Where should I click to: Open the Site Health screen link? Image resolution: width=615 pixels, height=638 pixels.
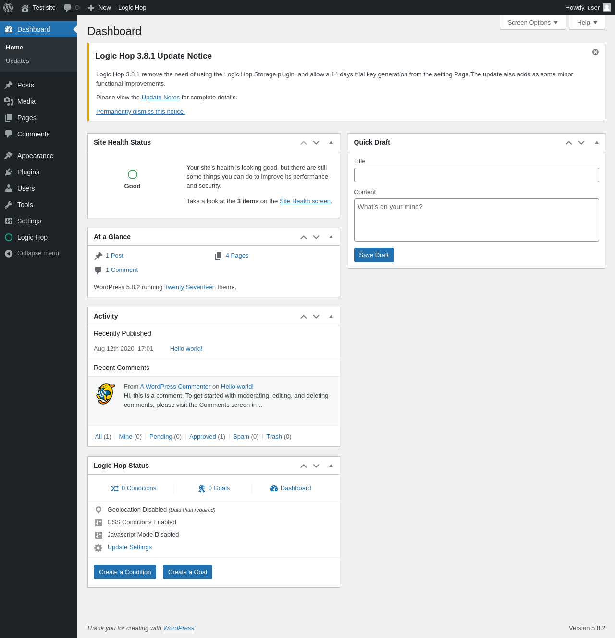click(x=305, y=201)
